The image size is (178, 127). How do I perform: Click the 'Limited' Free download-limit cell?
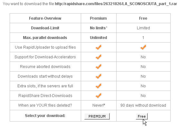(x=143, y=28)
